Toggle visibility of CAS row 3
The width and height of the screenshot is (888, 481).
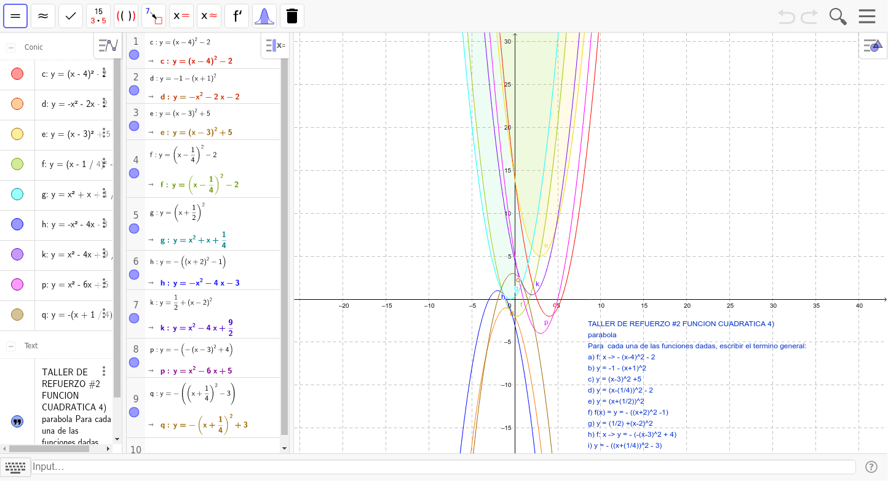(x=134, y=126)
